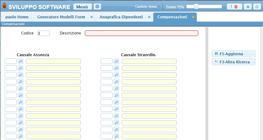Switch to Anagrafica Dipendenti tab
This screenshot has width=263, height=140.
[x=121, y=17]
